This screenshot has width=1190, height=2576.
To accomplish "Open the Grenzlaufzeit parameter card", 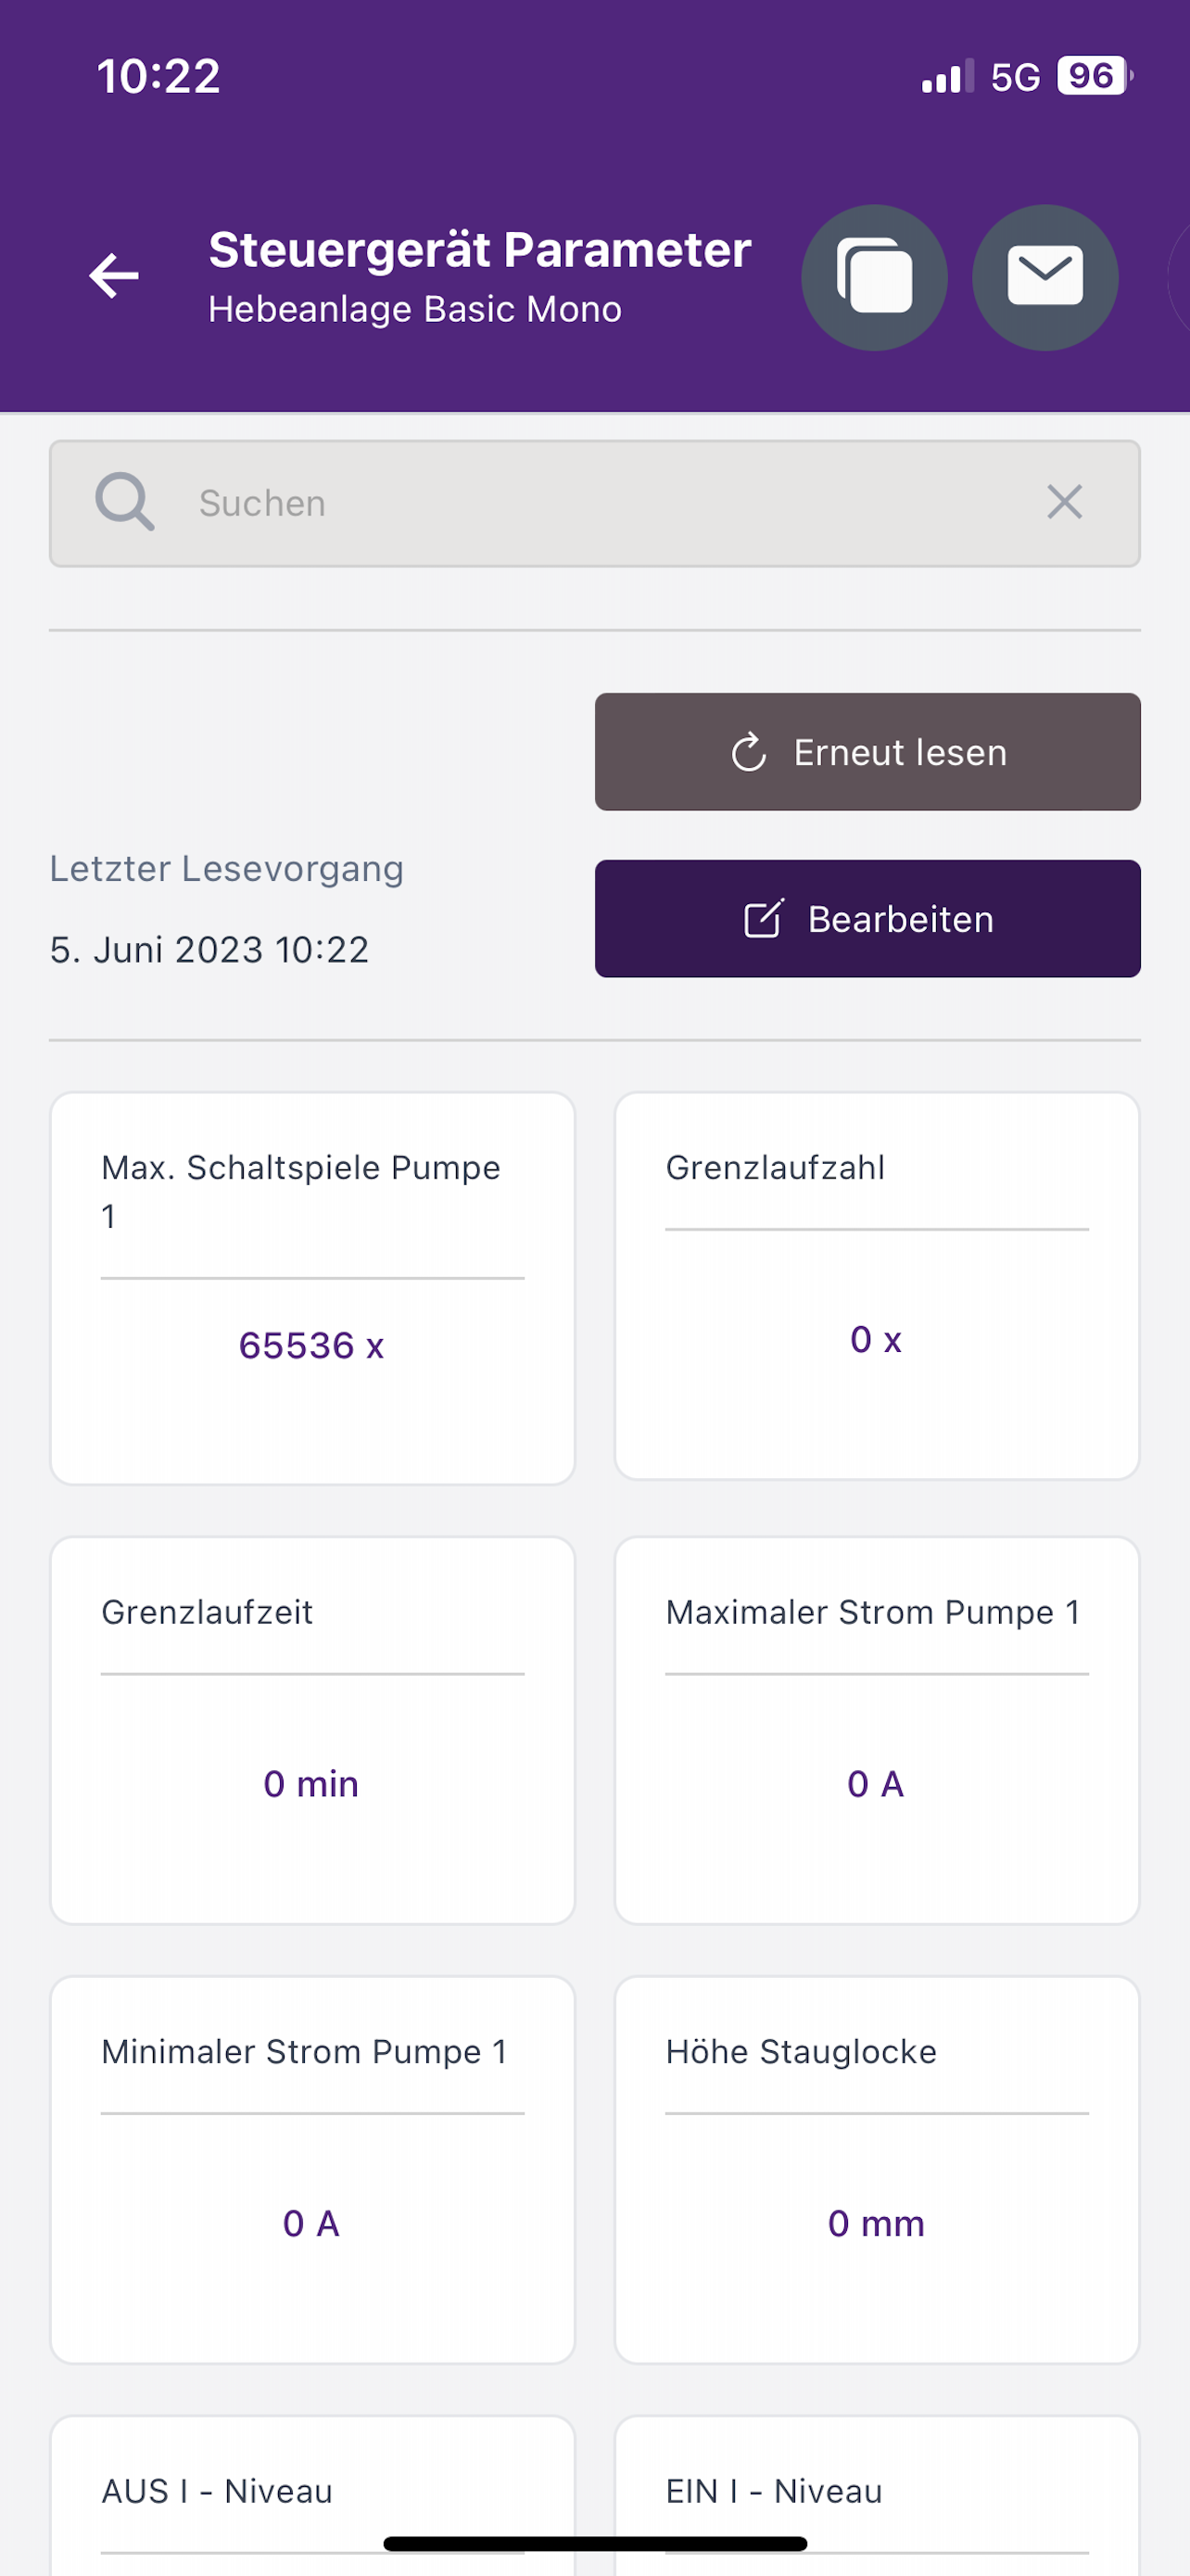I will pyautogui.click(x=312, y=1730).
